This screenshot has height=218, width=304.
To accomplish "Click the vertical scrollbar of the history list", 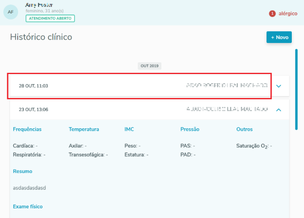I will coord(296,89).
